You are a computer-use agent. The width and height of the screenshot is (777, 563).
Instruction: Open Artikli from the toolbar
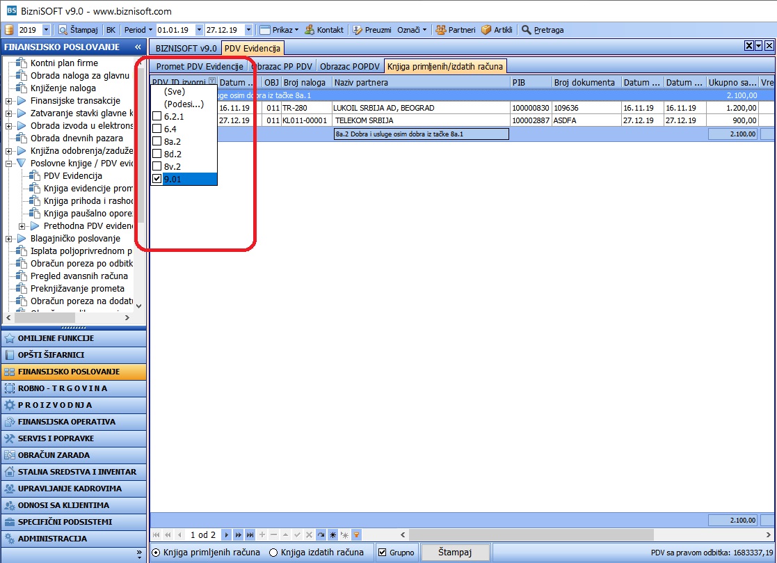pyautogui.click(x=497, y=30)
